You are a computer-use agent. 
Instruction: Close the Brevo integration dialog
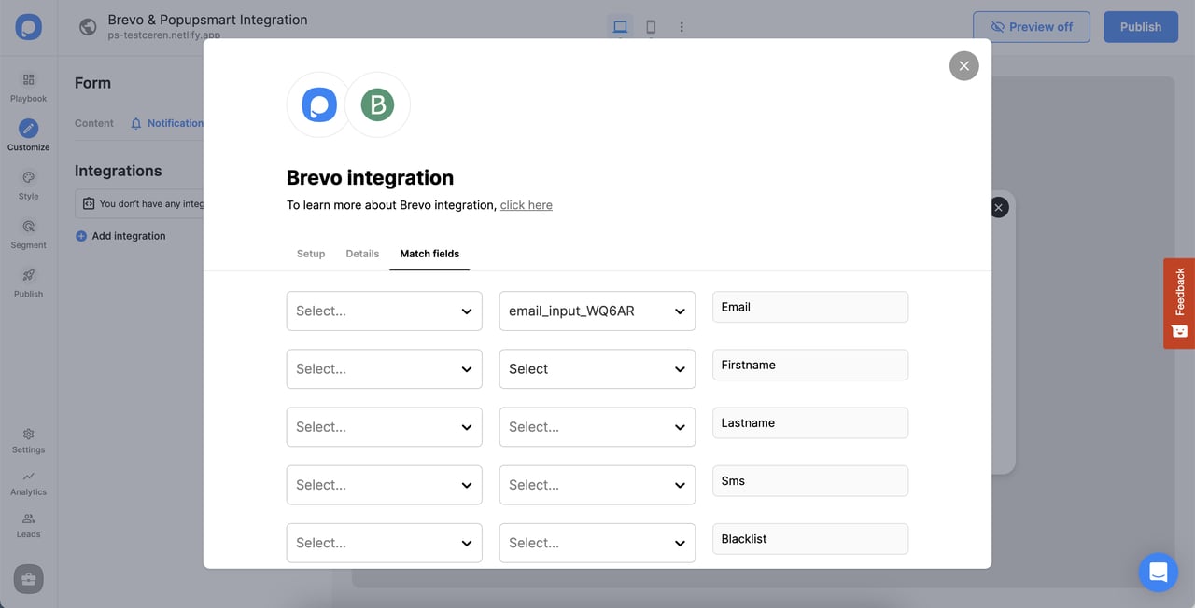click(963, 65)
